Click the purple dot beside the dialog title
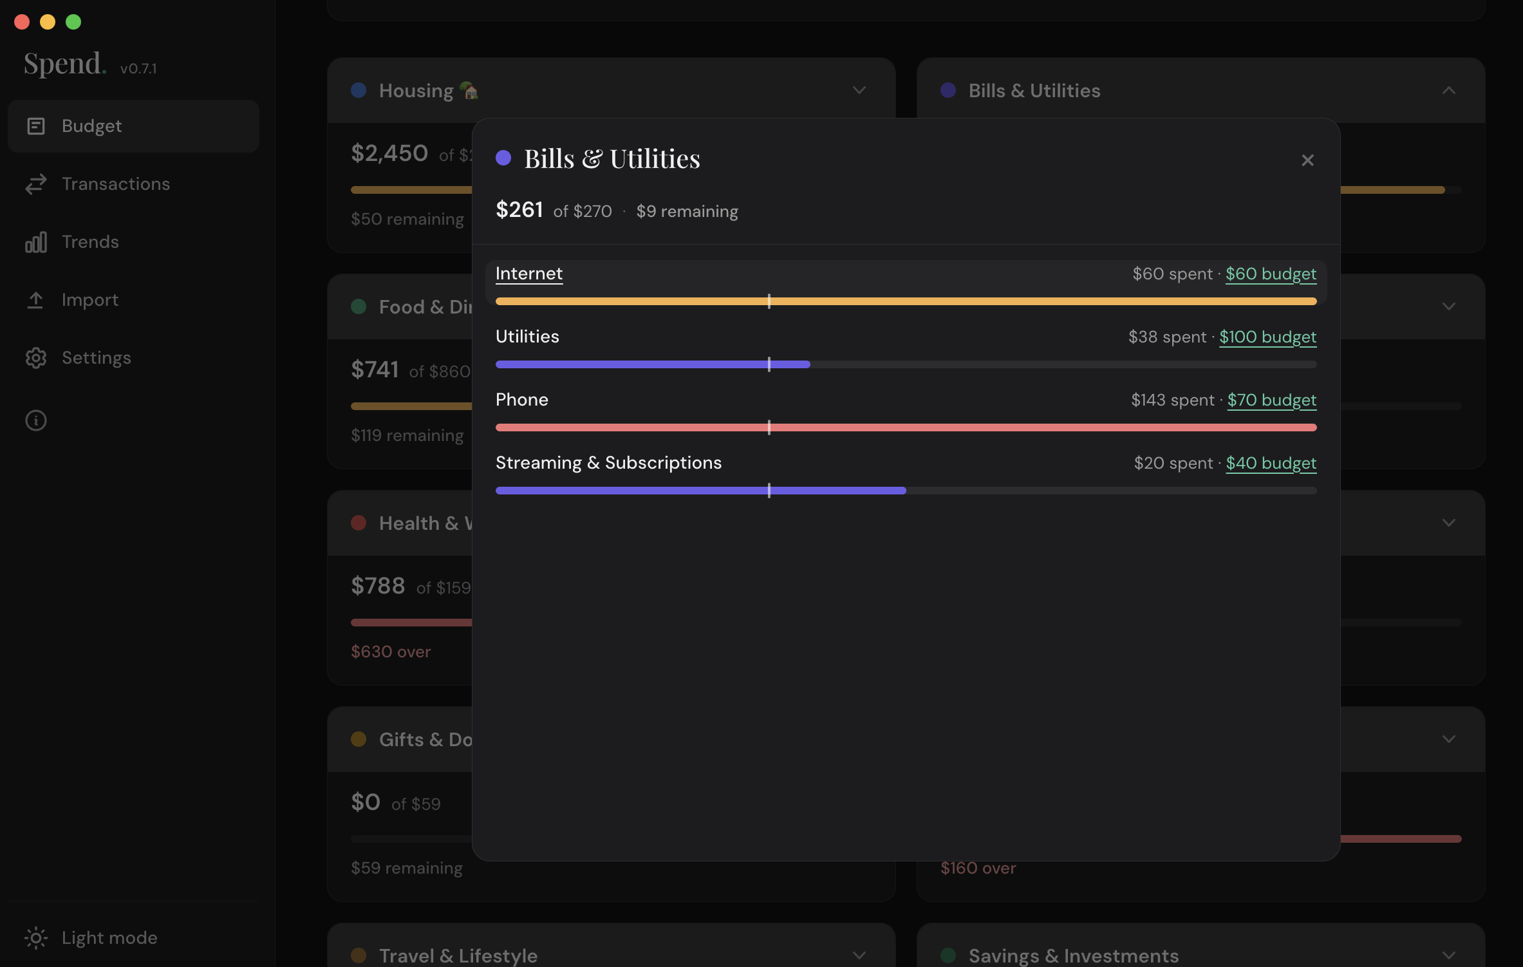Viewport: 1523px width, 967px height. (503, 158)
